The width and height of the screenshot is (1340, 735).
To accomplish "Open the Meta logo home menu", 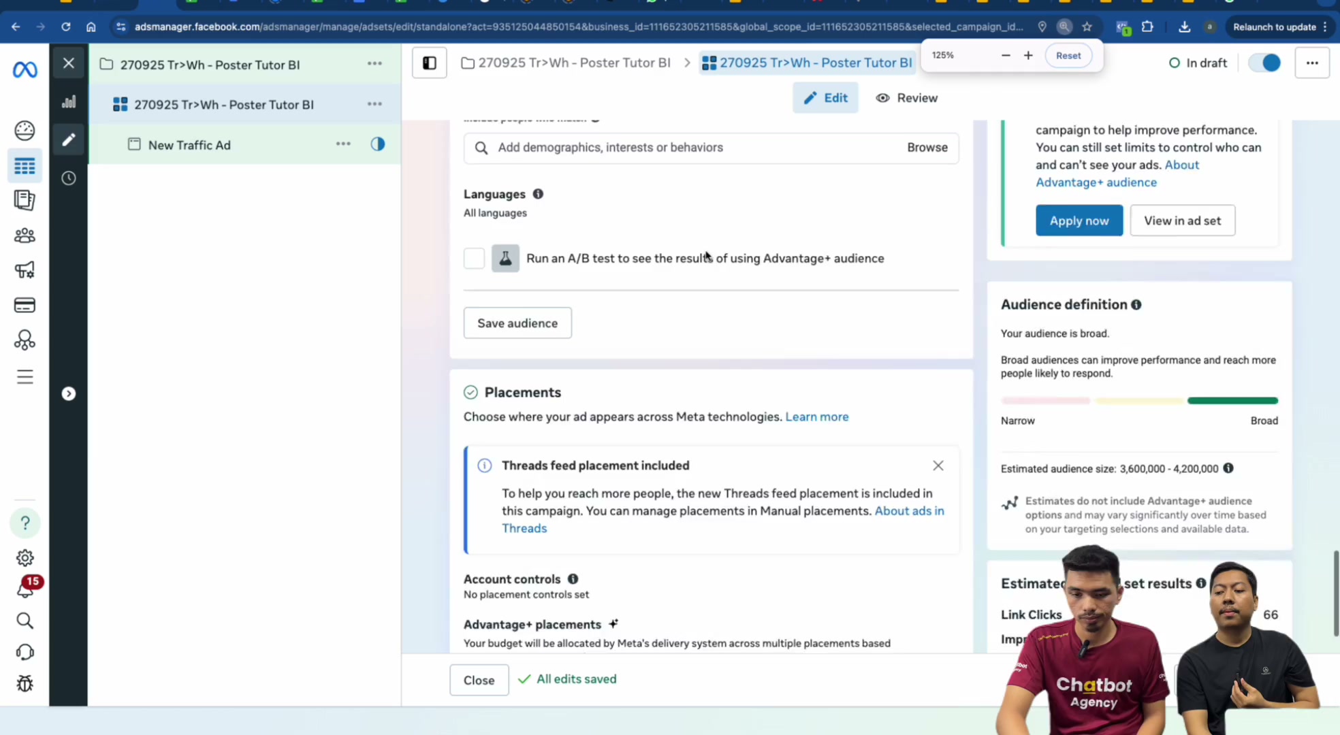I will [x=25, y=69].
